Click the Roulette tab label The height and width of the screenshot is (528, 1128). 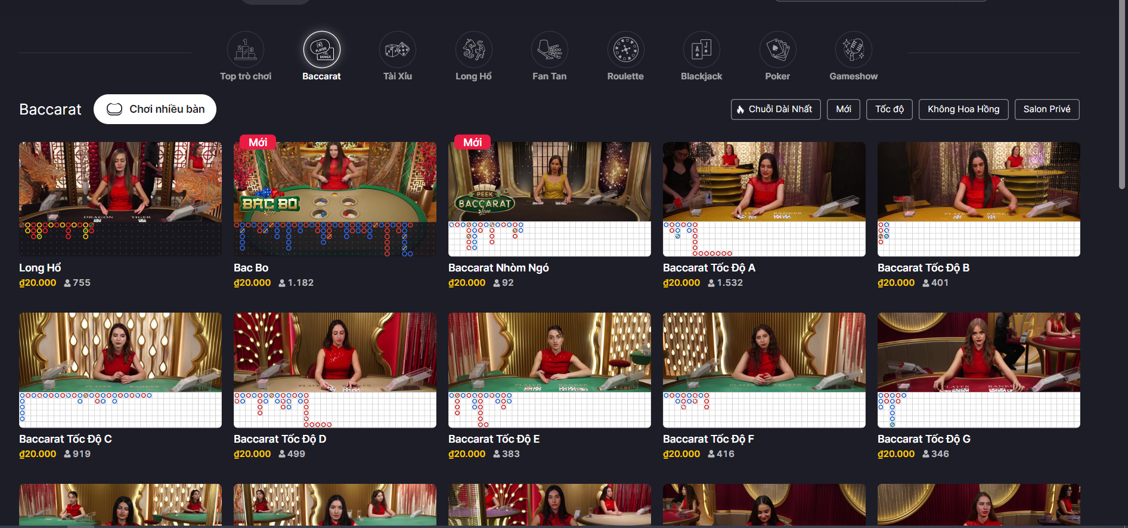click(625, 76)
